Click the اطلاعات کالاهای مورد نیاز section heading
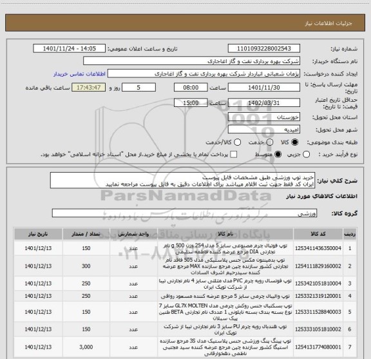This screenshot has width=371, height=359. pos(322,197)
